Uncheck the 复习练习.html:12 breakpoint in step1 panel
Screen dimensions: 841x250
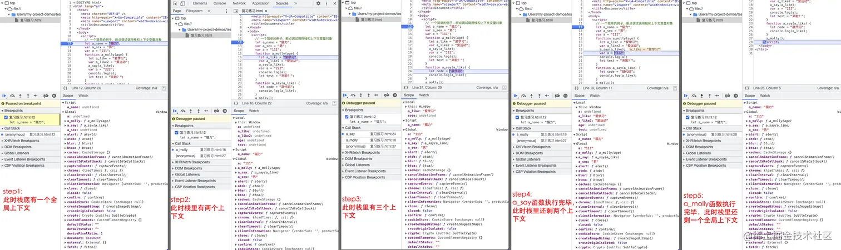click(x=6, y=117)
